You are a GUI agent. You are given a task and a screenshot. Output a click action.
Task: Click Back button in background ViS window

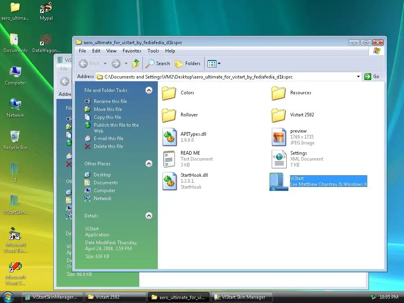pyautogui.click(x=65, y=81)
